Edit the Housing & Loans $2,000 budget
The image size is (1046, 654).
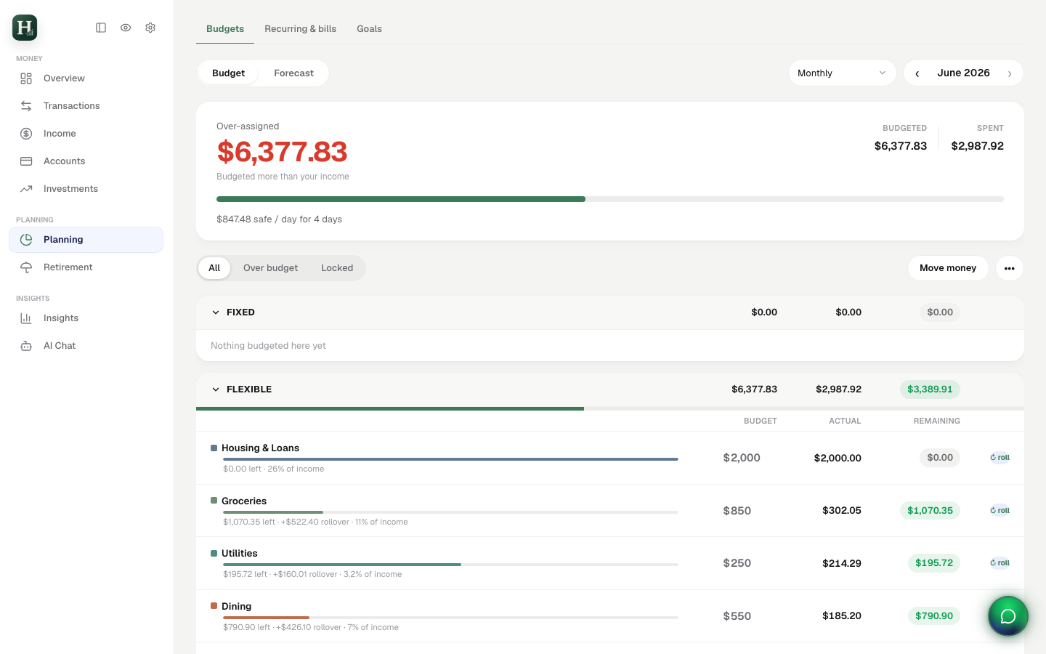point(742,458)
